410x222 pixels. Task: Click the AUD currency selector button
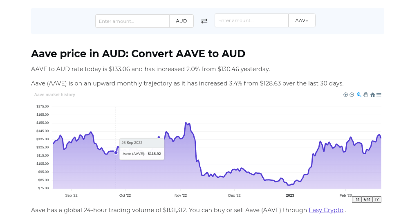click(x=181, y=21)
